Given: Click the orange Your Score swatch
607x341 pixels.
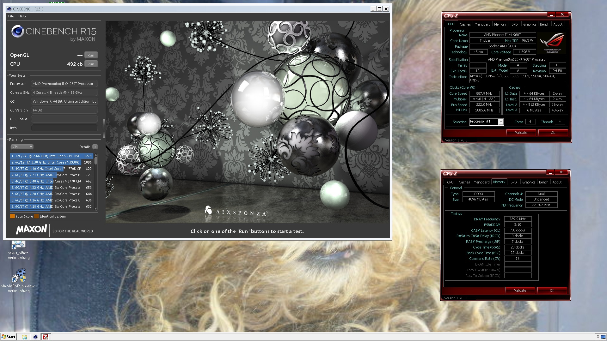Looking at the screenshot, I should (12, 216).
